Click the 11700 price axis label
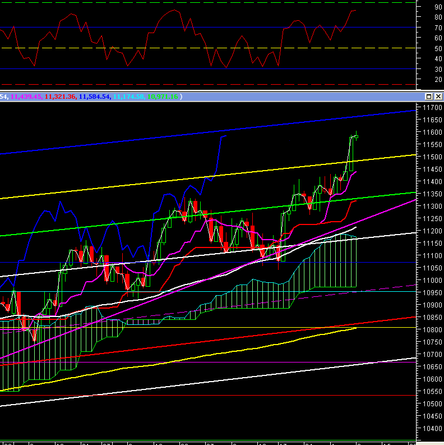 [x=432, y=108]
